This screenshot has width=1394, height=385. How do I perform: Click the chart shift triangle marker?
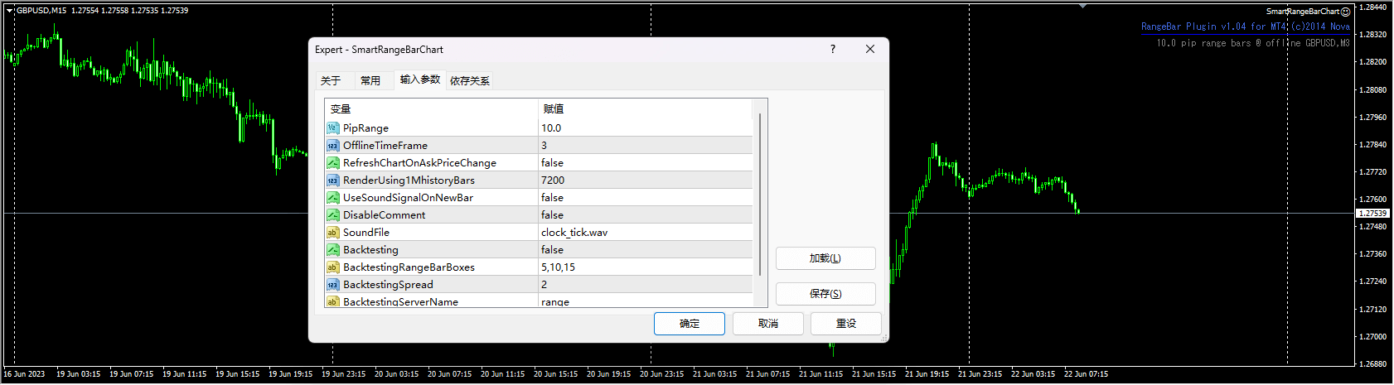pyautogui.click(x=1082, y=6)
